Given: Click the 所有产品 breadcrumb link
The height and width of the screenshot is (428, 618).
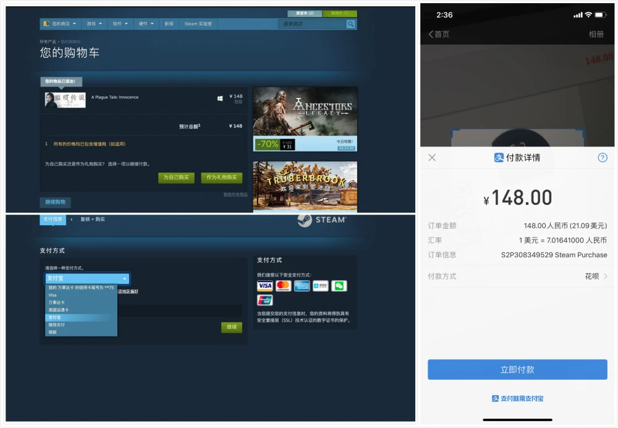Looking at the screenshot, I should 48,41.
